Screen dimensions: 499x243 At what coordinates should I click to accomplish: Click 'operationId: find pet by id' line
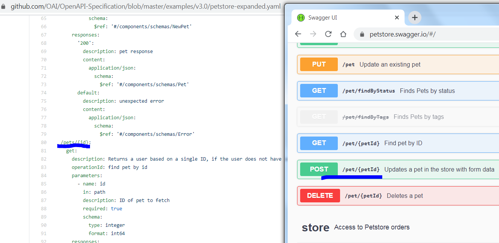coord(110,167)
